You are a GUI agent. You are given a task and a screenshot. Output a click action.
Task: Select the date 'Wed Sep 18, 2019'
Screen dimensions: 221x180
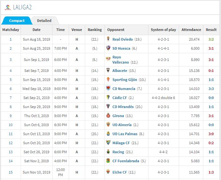point(36,89)
